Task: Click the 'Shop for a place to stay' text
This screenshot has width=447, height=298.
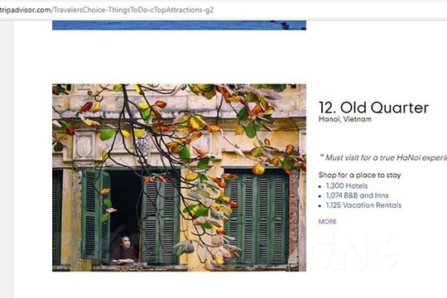Action: point(359,175)
